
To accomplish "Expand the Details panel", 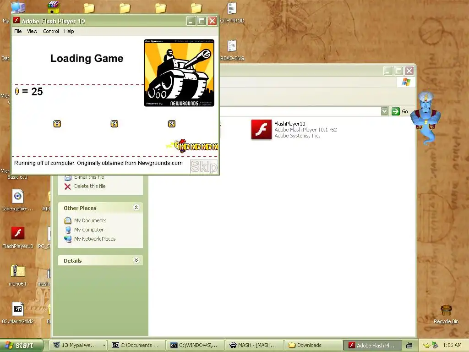I will [136, 260].
